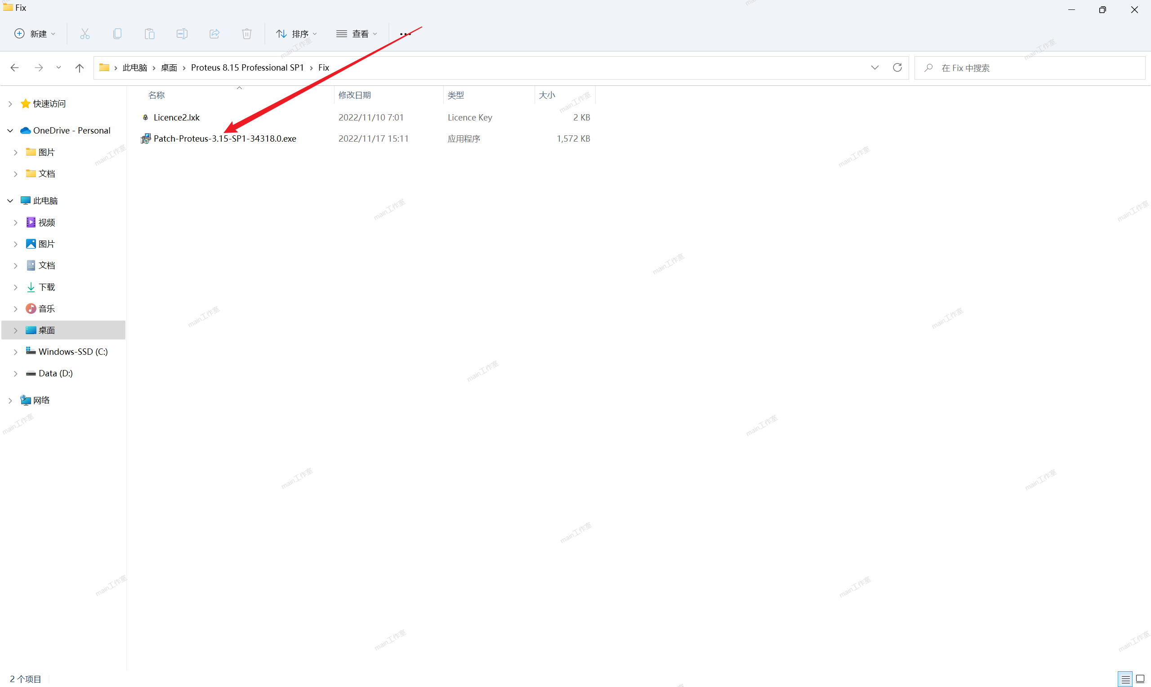1151x687 pixels.
Task: Go back with the left arrow
Action: click(14, 67)
